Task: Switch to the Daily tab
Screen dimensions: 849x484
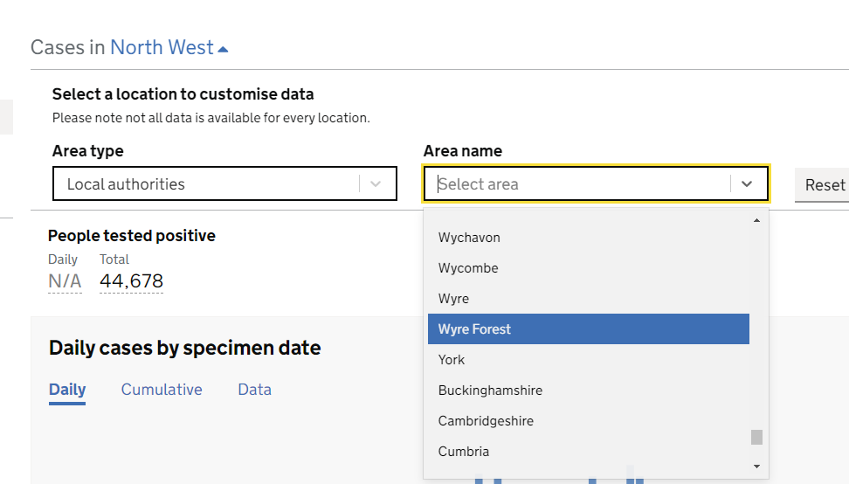Action: point(67,390)
